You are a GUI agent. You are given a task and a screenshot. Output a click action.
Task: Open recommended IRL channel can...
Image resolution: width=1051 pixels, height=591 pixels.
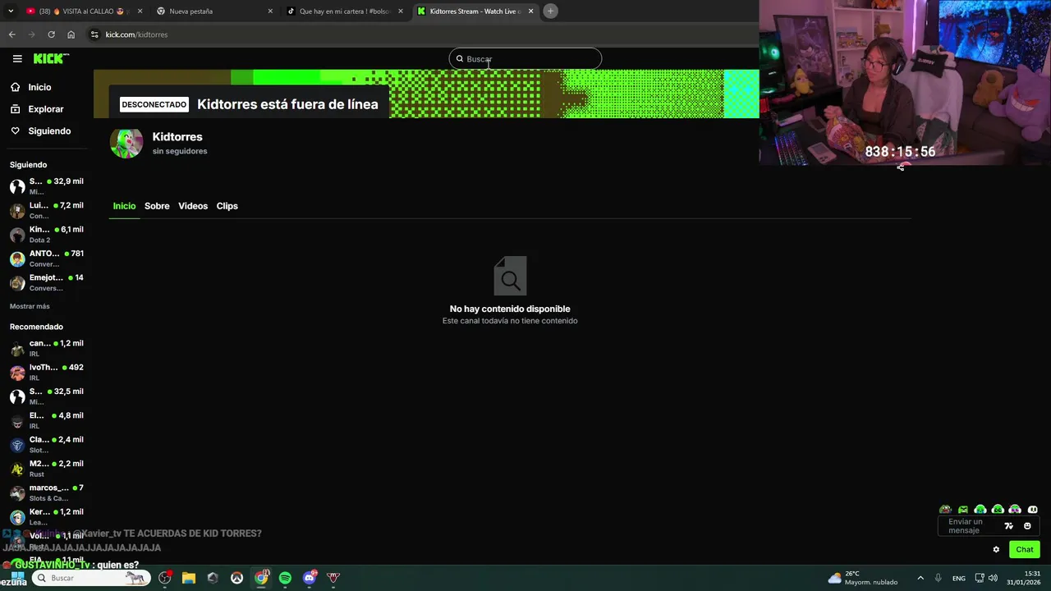point(47,348)
